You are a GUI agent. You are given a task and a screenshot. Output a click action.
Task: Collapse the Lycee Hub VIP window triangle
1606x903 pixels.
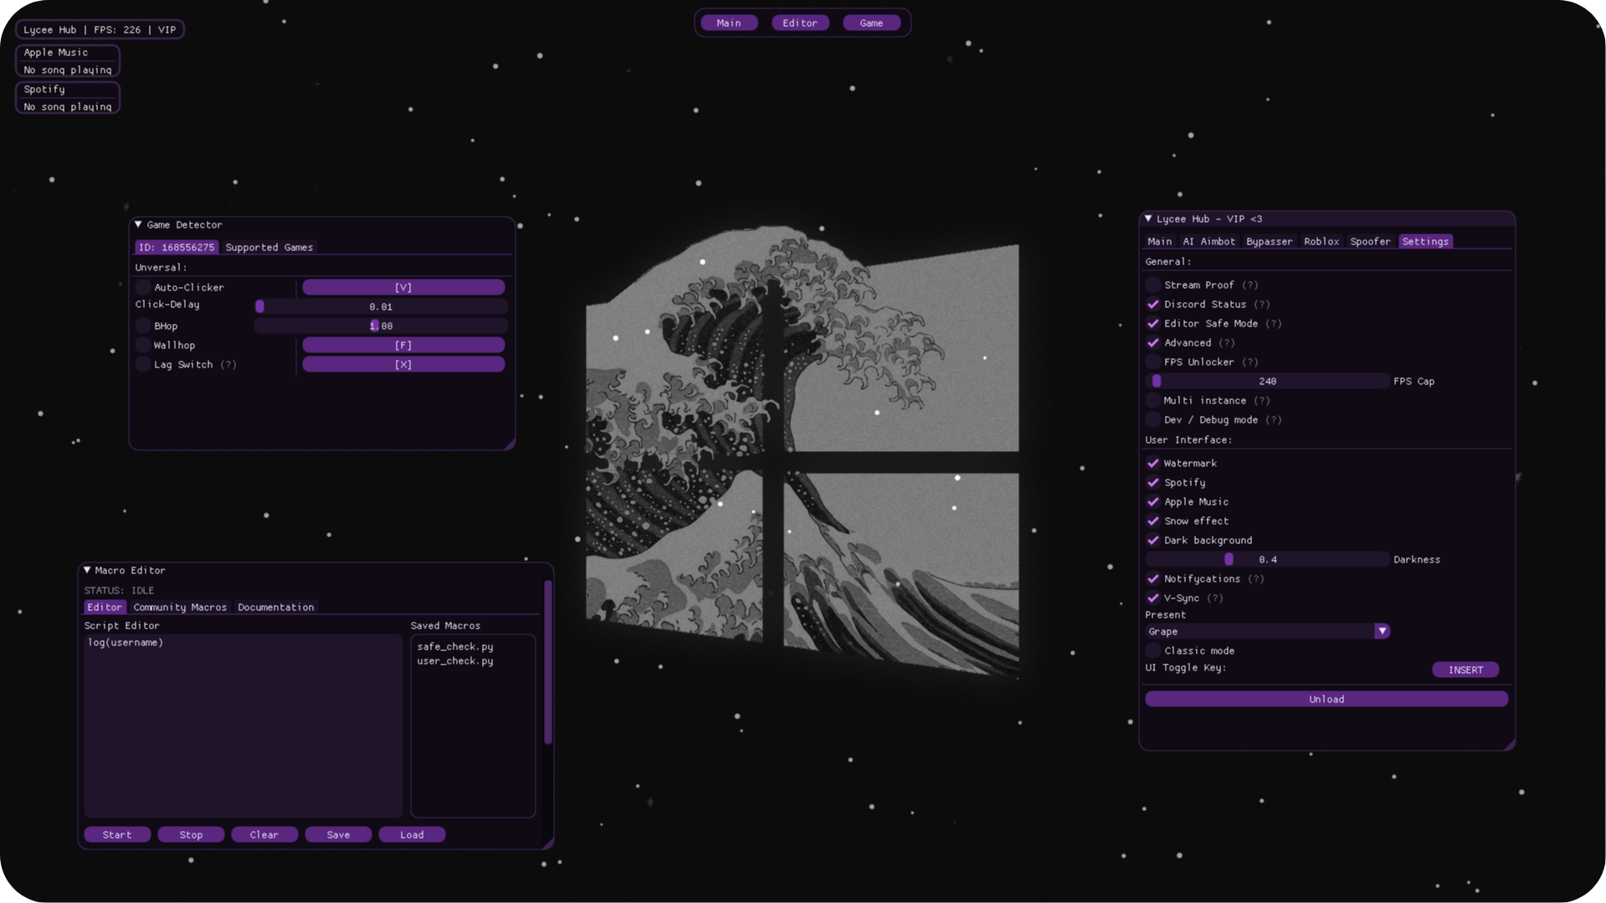click(x=1148, y=218)
